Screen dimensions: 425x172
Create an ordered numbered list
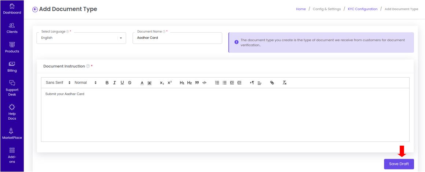[217, 83]
